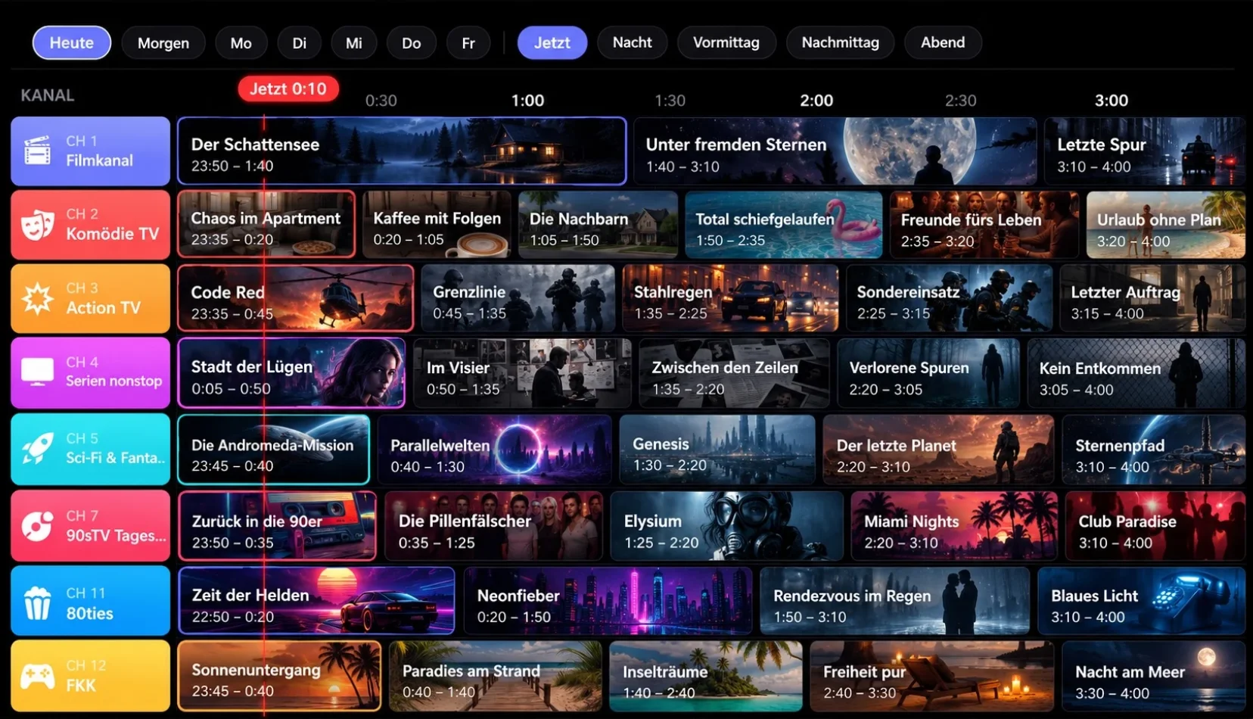Open Code Red programme card
This screenshot has height=719, width=1253.
tap(296, 298)
